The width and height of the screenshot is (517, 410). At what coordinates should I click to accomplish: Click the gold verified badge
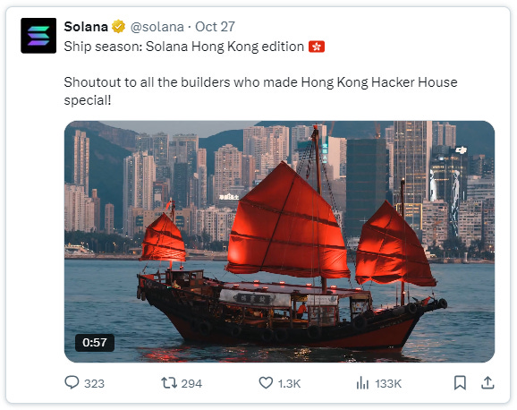coord(119,27)
